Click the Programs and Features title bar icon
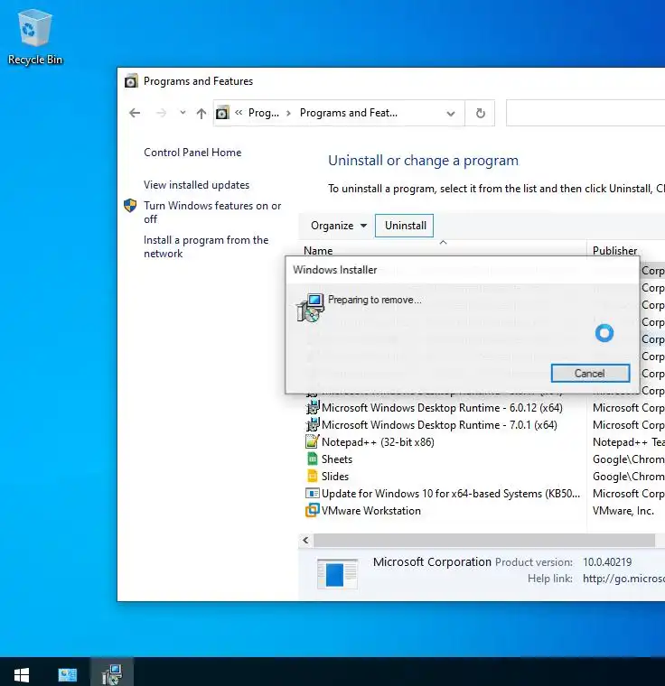The height and width of the screenshot is (686, 665). pos(131,81)
